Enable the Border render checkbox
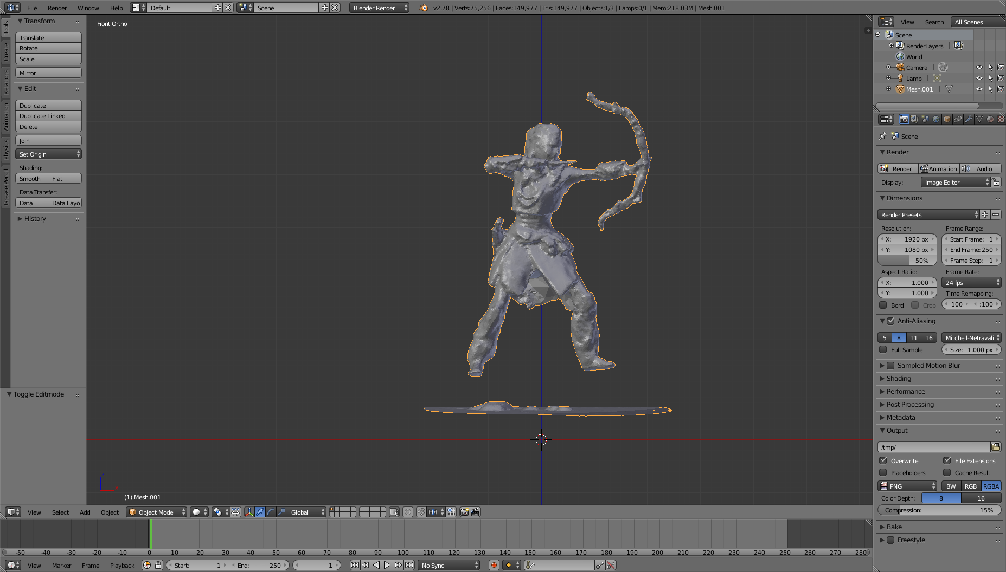The width and height of the screenshot is (1006, 572). pyautogui.click(x=883, y=305)
